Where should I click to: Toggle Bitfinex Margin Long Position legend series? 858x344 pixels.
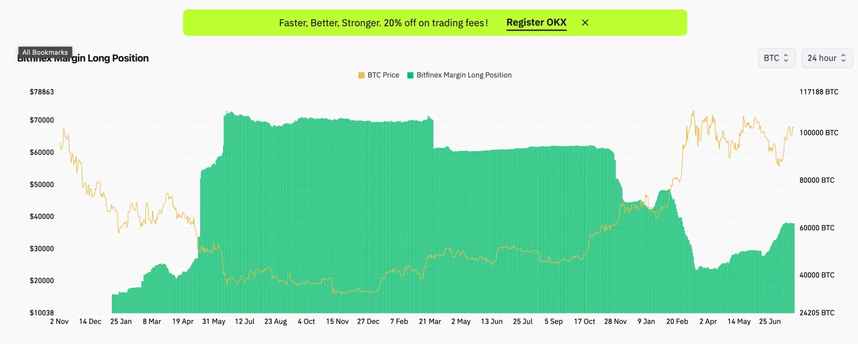tap(464, 76)
